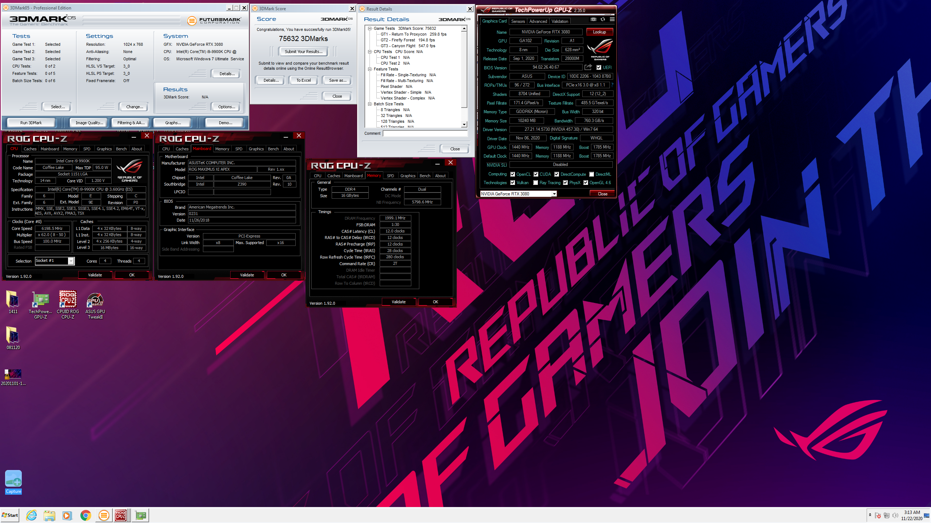This screenshot has height=523, width=931.
Task: Click the Comment input field
Action: pos(425,133)
